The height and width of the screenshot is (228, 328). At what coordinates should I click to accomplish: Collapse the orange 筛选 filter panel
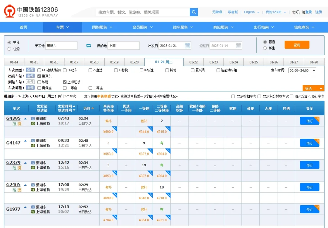coord(313,88)
